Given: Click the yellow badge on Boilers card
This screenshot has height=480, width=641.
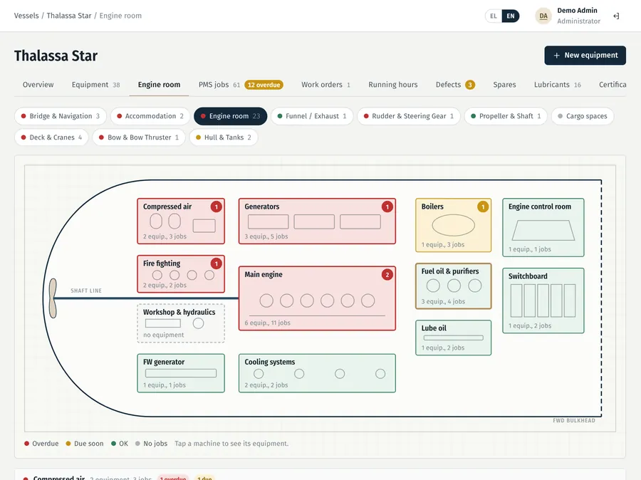Looking at the screenshot, I should pyautogui.click(x=483, y=207).
